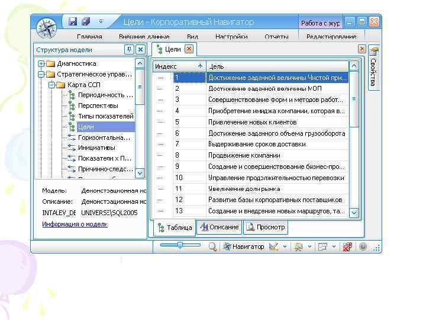The image size is (426, 320).
Task: Click the red crossed-out status bar icon
Action: (347, 247)
